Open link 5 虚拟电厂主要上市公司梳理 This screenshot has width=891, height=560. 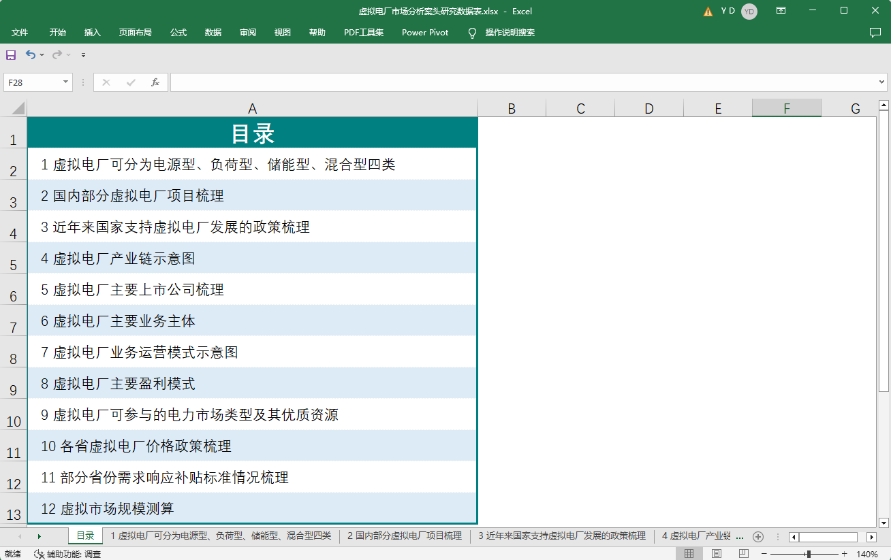pyautogui.click(x=132, y=290)
